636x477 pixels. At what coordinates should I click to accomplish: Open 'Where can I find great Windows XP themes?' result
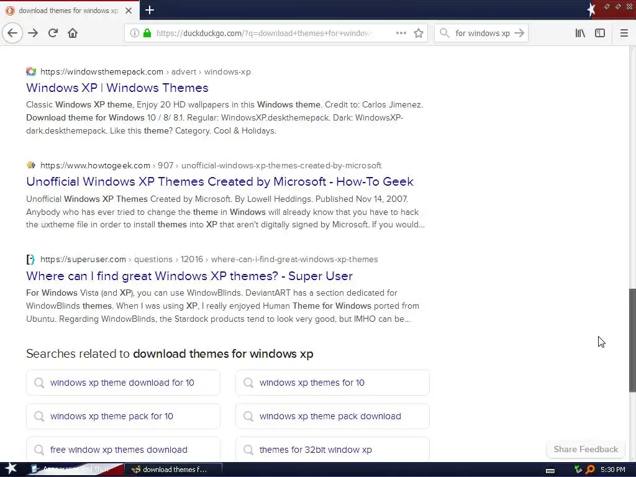(x=189, y=276)
